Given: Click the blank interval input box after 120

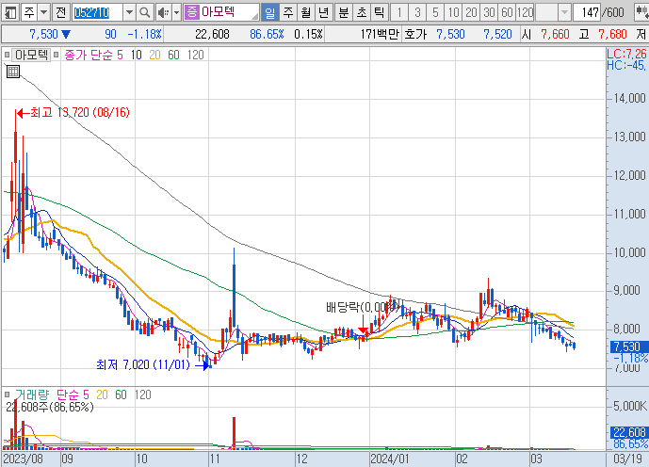Looking at the screenshot, I should coord(546,12).
